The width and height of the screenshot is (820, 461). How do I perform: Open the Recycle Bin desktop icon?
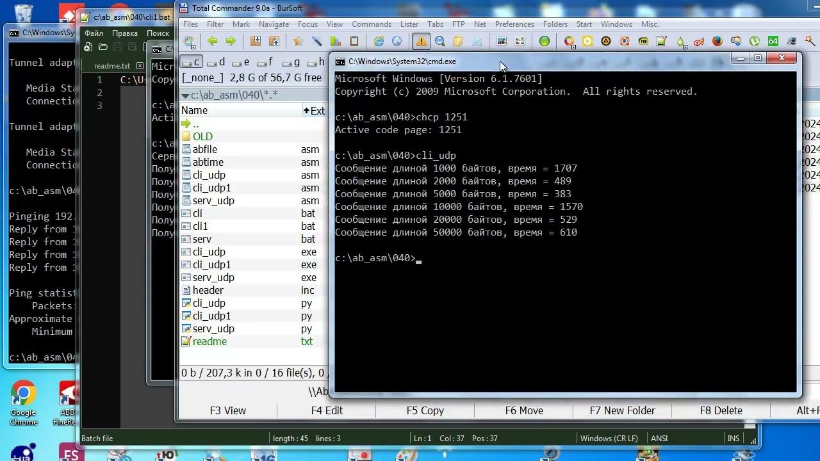[x=23, y=13]
